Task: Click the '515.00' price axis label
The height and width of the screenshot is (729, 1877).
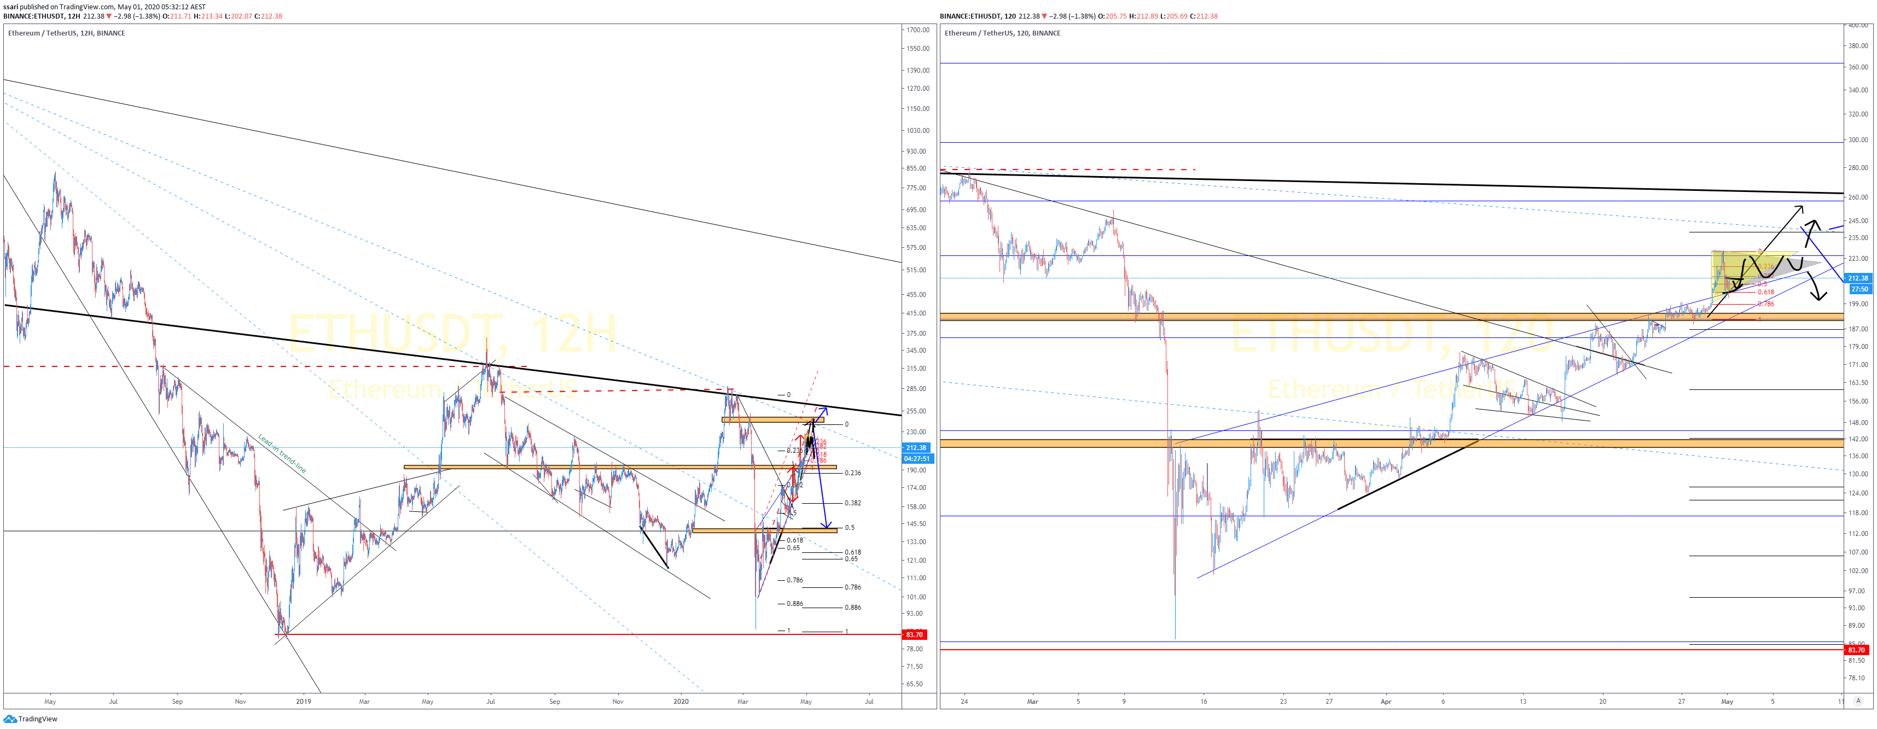Action: tap(916, 270)
